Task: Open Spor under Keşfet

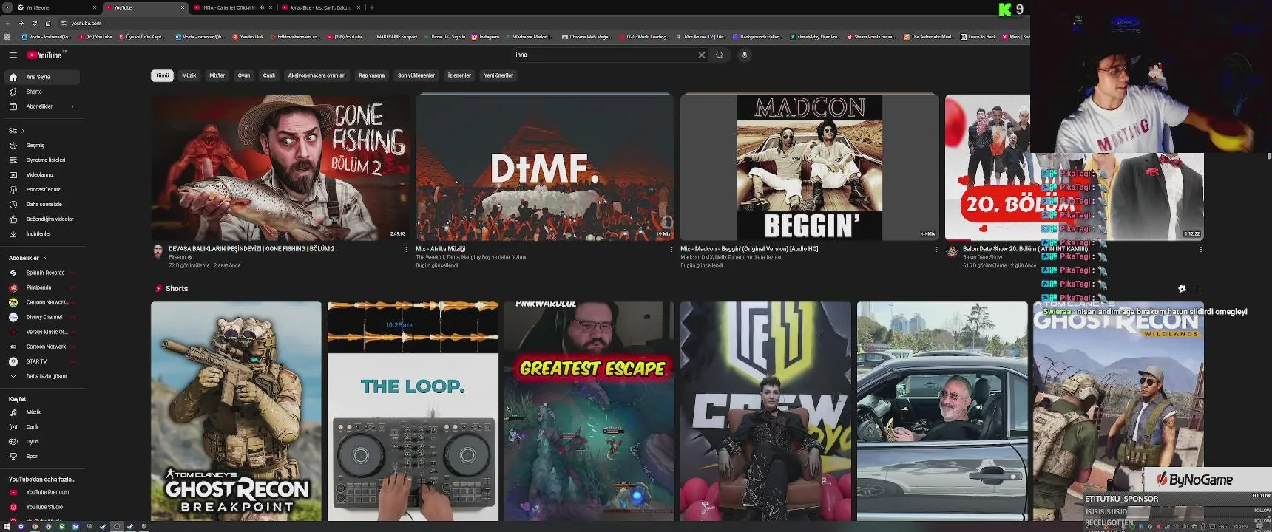Action: point(41,457)
